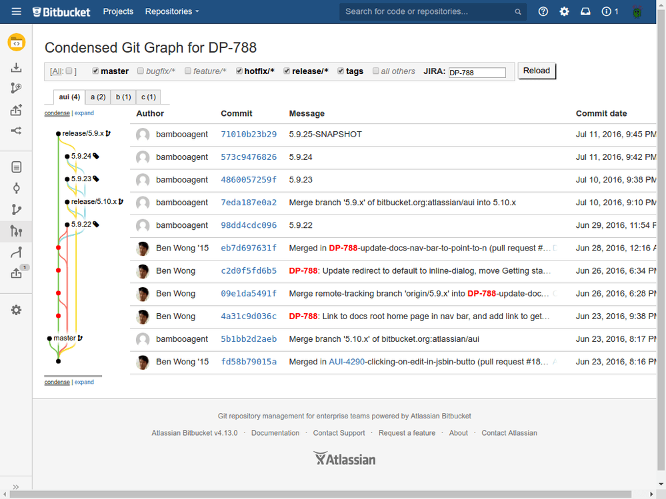Screen dimensions: 666x499
Task: Open the Documentation footer link
Action: (275, 433)
